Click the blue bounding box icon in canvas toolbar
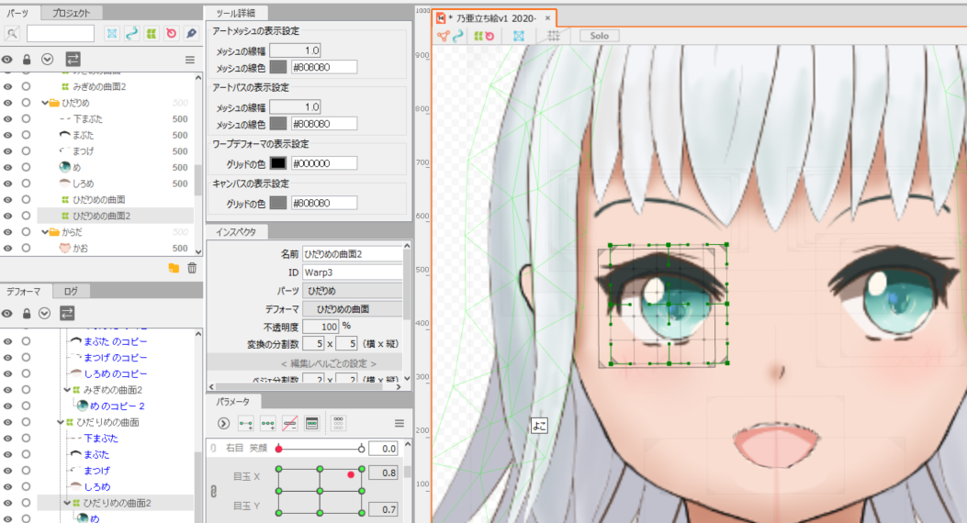The width and height of the screenshot is (967, 523). 519,36
